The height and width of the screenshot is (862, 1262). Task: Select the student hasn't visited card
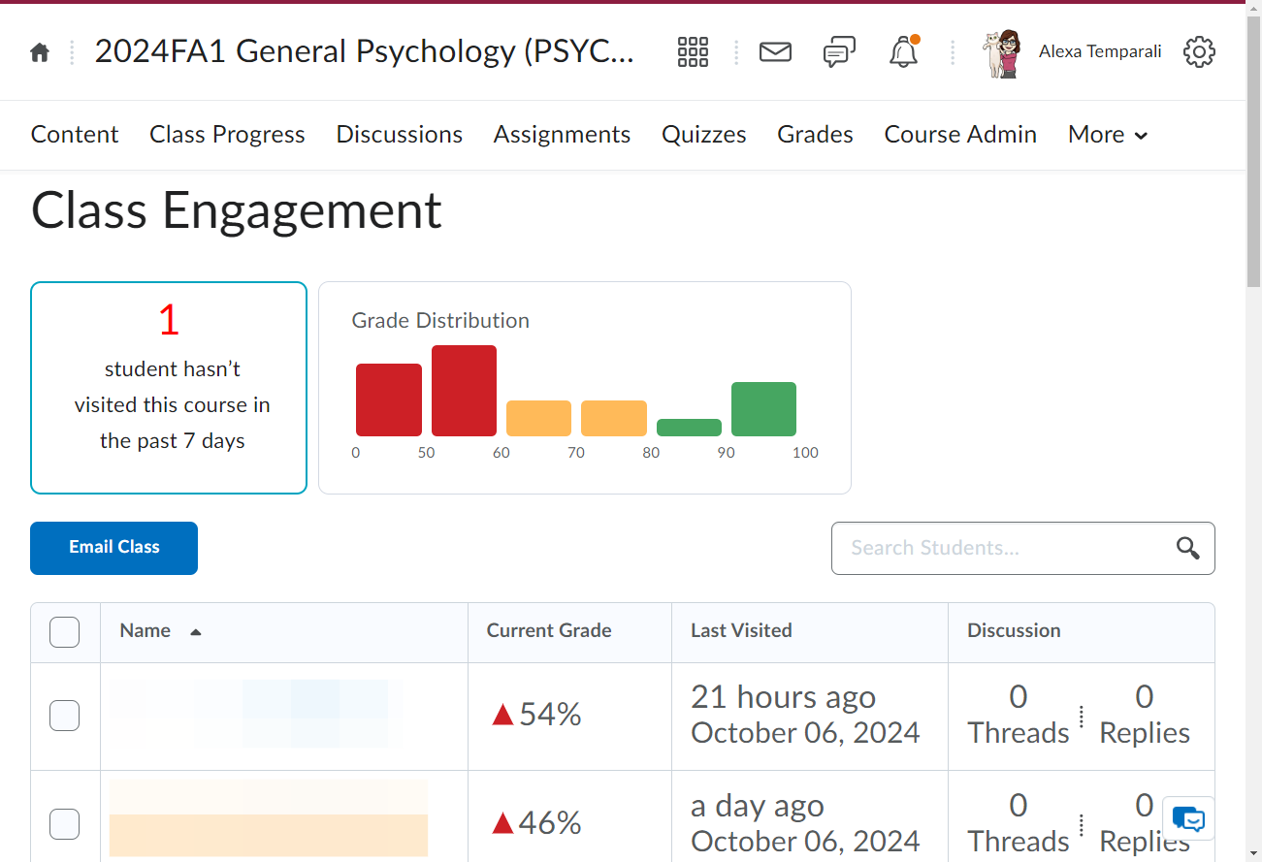pos(169,388)
